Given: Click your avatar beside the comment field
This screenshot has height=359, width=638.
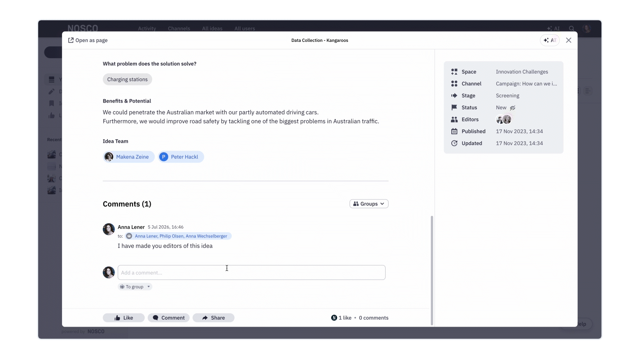Looking at the screenshot, I should [x=109, y=272].
